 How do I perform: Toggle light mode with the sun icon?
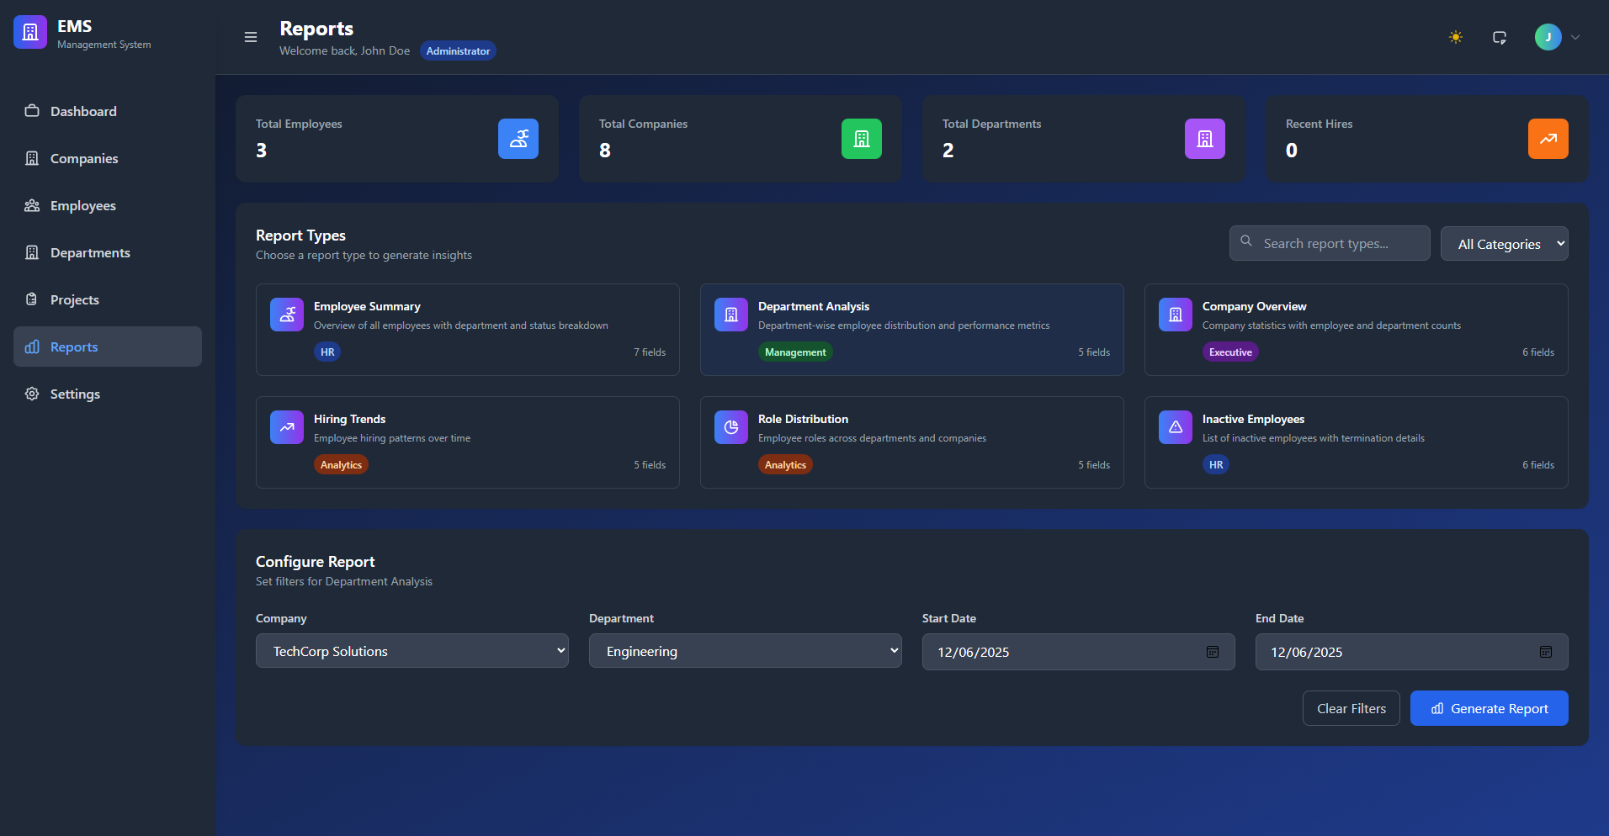click(x=1455, y=37)
